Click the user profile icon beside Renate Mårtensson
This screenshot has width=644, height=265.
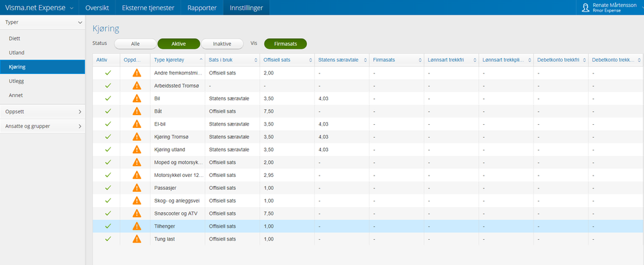(586, 8)
